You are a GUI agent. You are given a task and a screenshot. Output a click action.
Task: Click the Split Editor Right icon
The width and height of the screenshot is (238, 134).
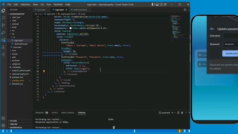coord(185,10)
